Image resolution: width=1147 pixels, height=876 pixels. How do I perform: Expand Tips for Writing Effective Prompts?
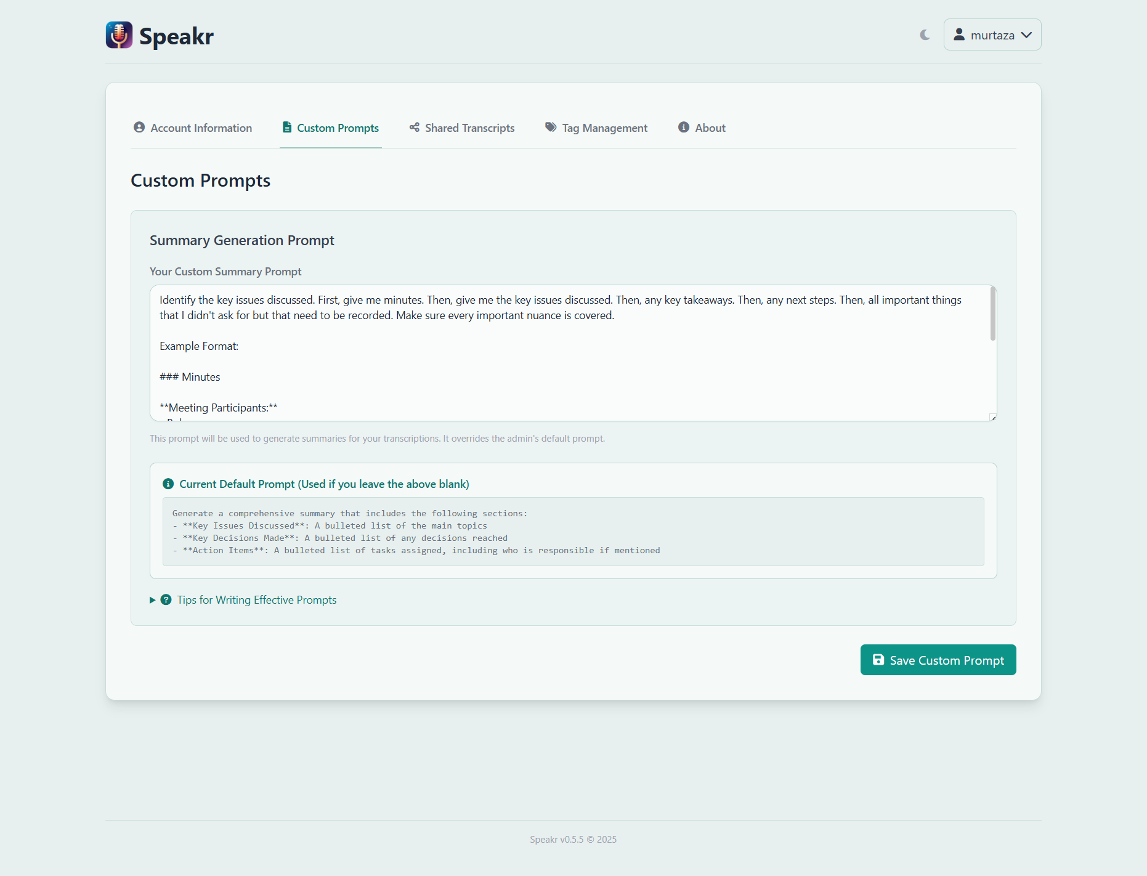[243, 600]
